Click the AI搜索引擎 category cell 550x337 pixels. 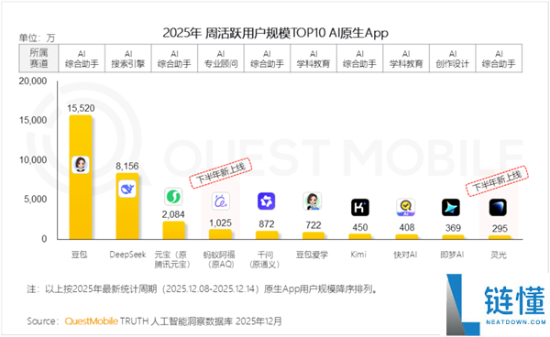click(128, 59)
